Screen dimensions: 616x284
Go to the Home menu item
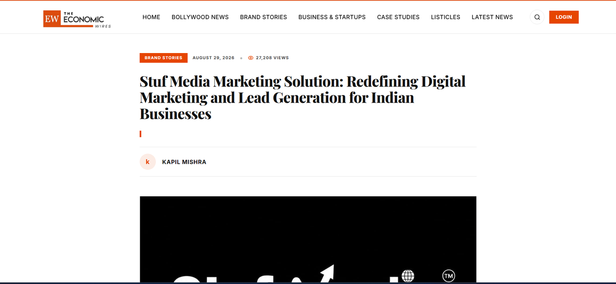tap(151, 17)
